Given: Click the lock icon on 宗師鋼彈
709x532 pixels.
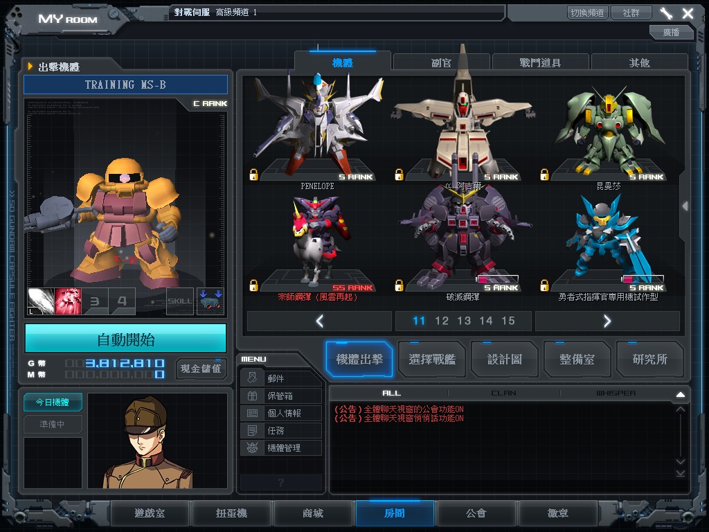Looking at the screenshot, I should click(253, 285).
